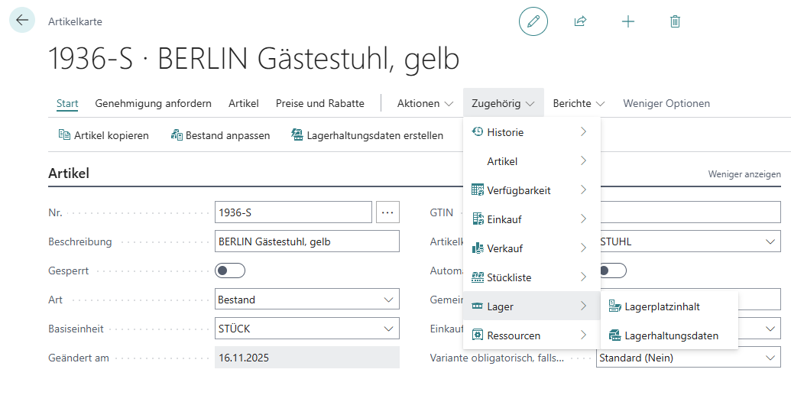Open Historie submenu

532,132
